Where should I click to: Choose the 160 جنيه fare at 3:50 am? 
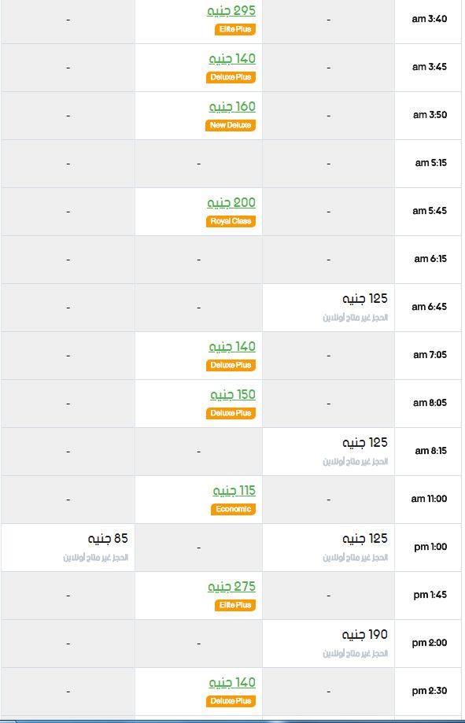tap(232, 106)
